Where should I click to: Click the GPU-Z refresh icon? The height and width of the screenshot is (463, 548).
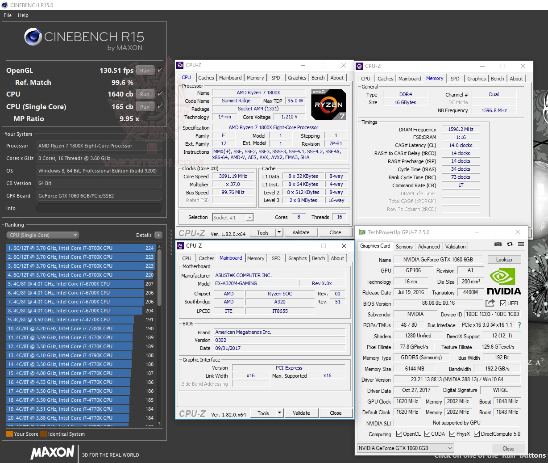(510, 244)
